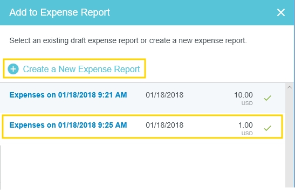Image resolution: width=295 pixels, height=195 pixels.
Task: Click the 01/18/2018 date of the 9:25 AM report
Action: point(164,125)
